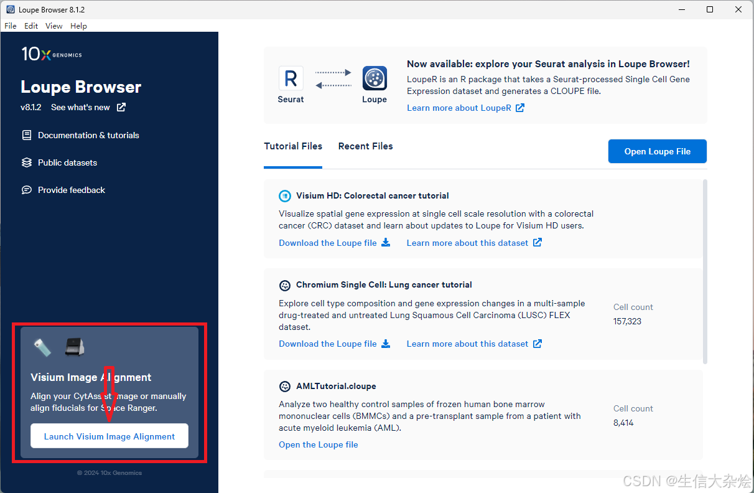The width and height of the screenshot is (754, 493).
Task: Click Loupe Browser title bar app icon
Action: 10,9
